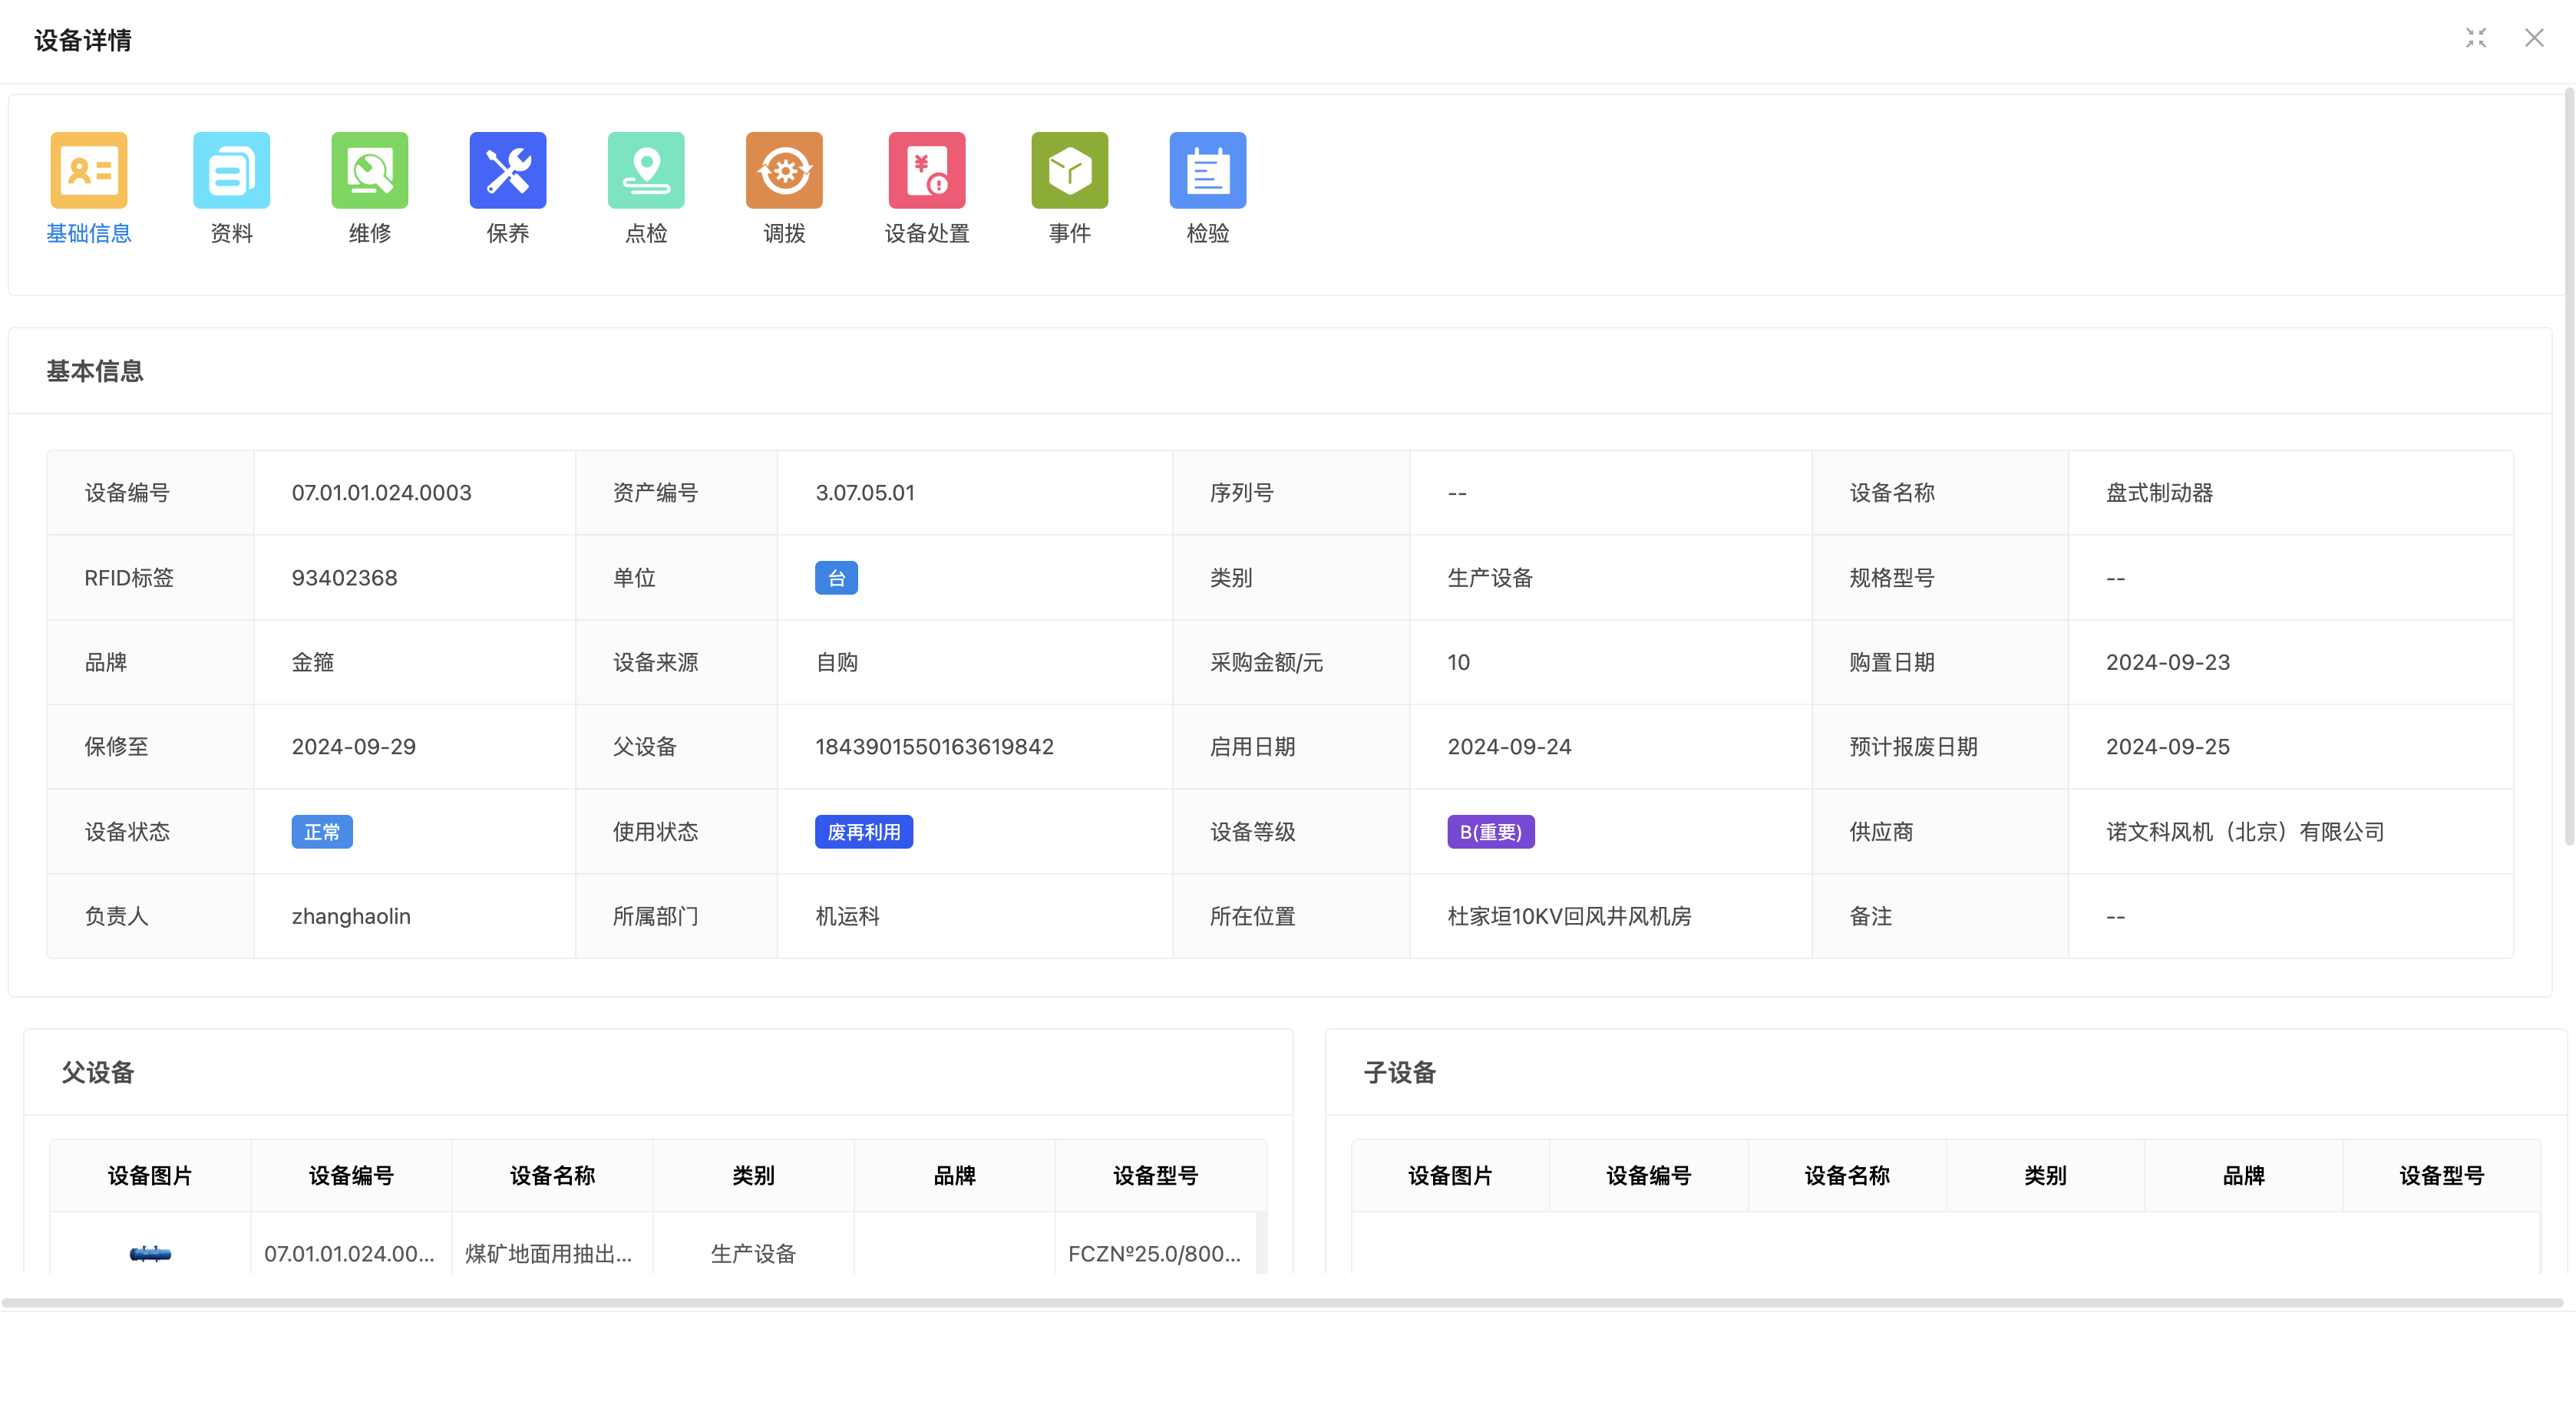Image resolution: width=2576 pixels, height=1418 pixels.
Task: Open the 检验 checklist icon
Action: [1207, 170]
